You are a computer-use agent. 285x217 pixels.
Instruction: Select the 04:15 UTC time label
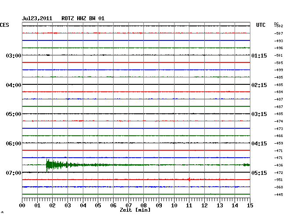click(x=259, y=144)
